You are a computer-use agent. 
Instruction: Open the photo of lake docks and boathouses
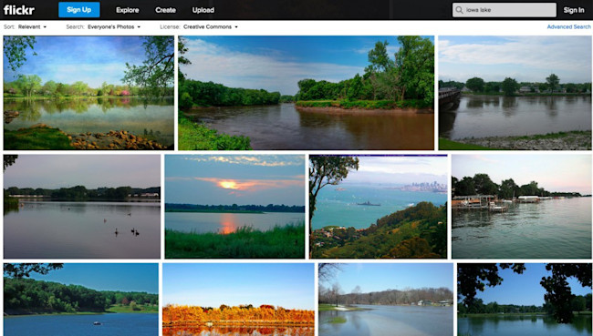coord(522,207)
